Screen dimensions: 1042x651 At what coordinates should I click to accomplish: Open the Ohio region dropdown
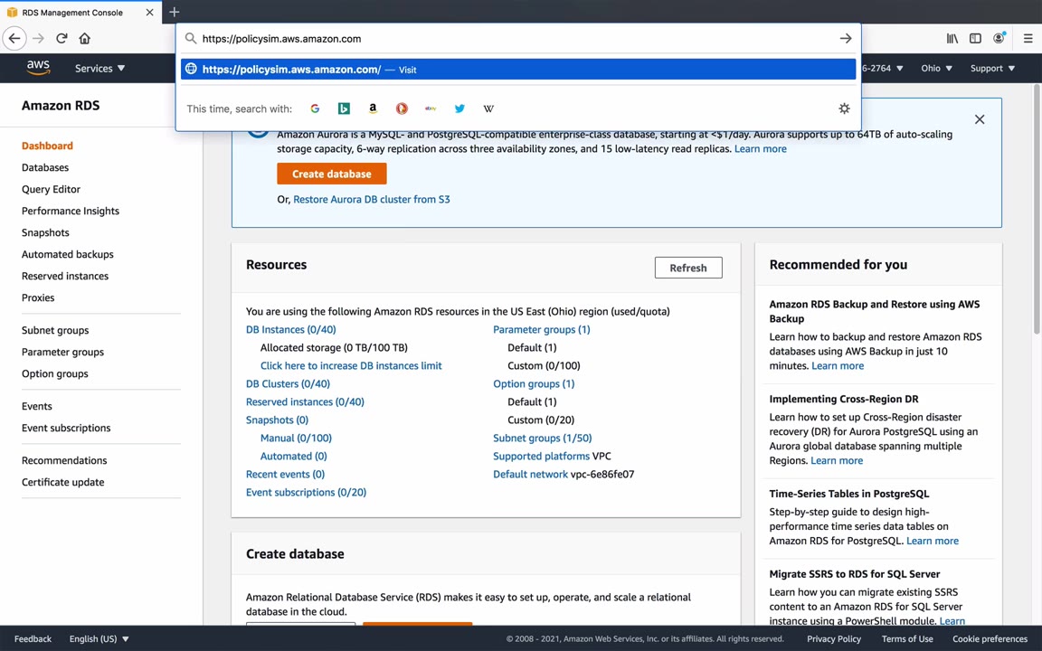[936, 68]
